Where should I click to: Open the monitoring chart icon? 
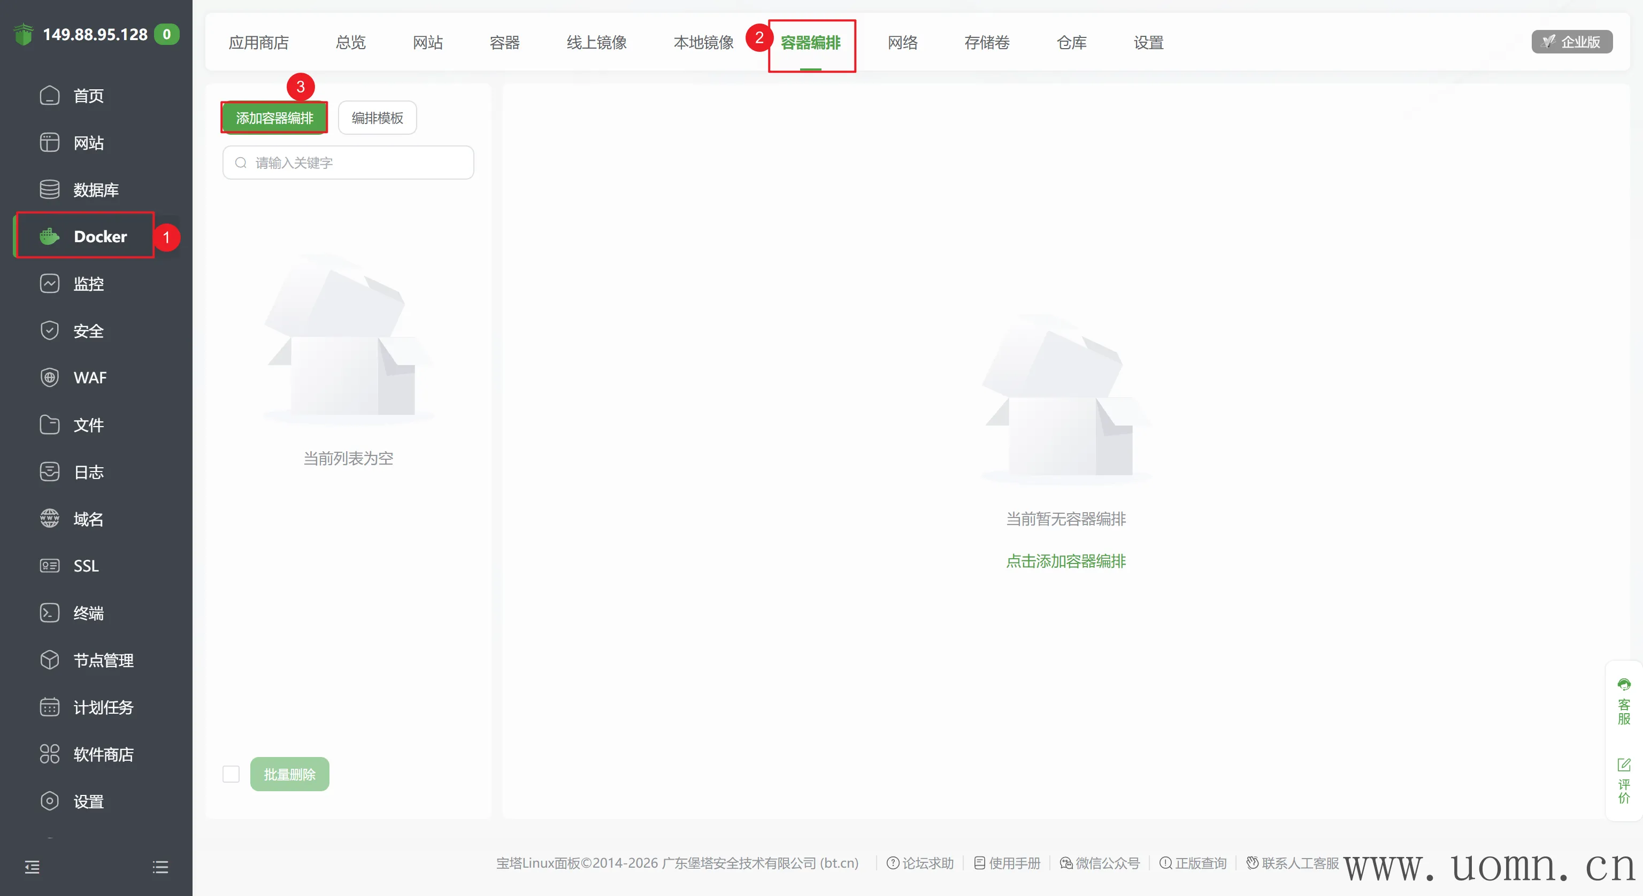(x=49, y=284)
